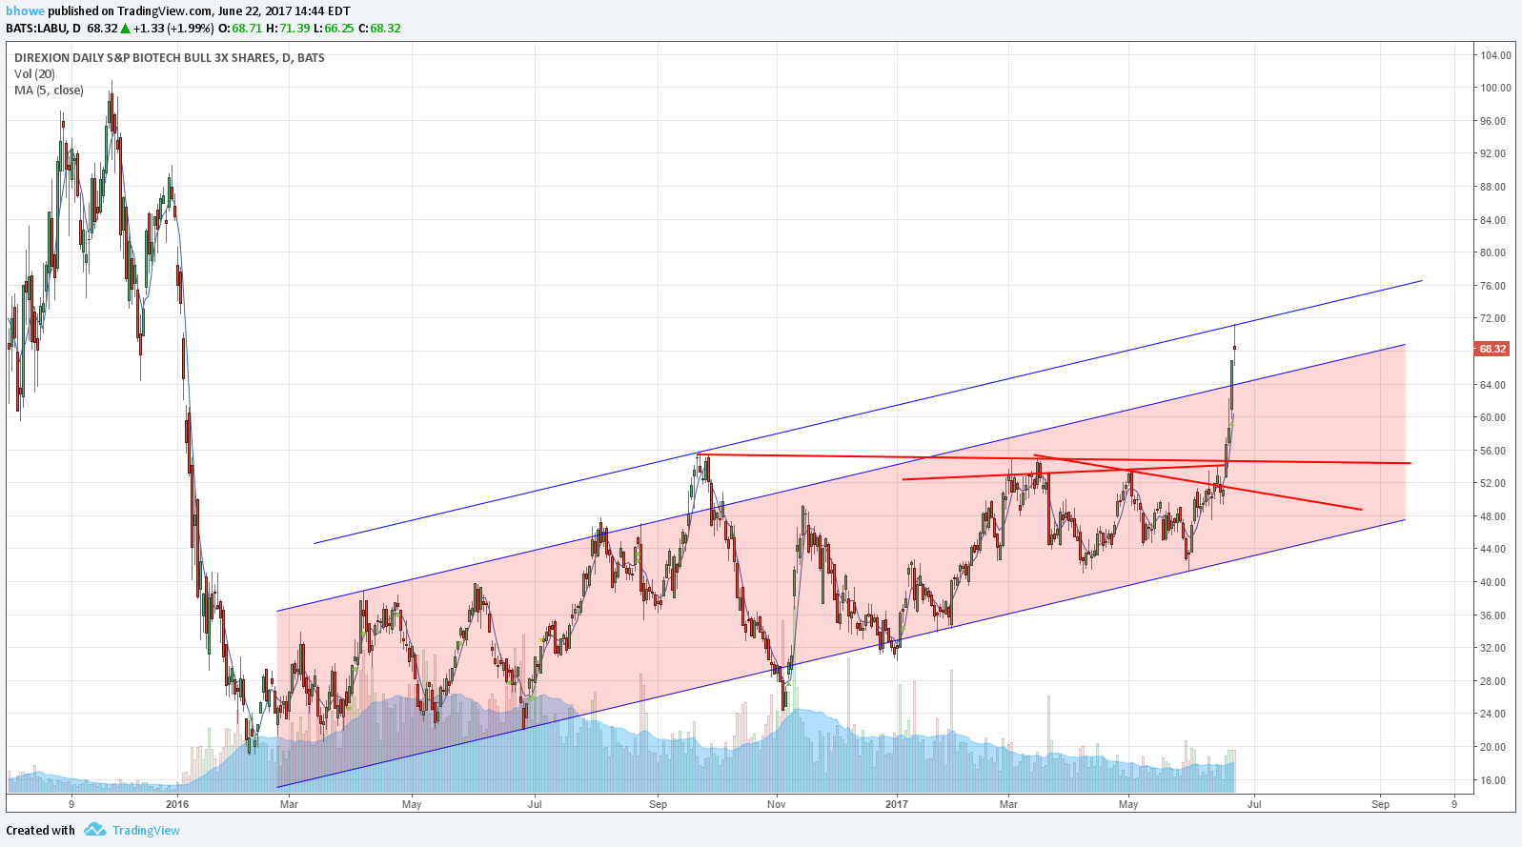This screenshot has height=847, width=1522.
Task: Click the 88.00 price axis label
Action: coord(1493,187)
